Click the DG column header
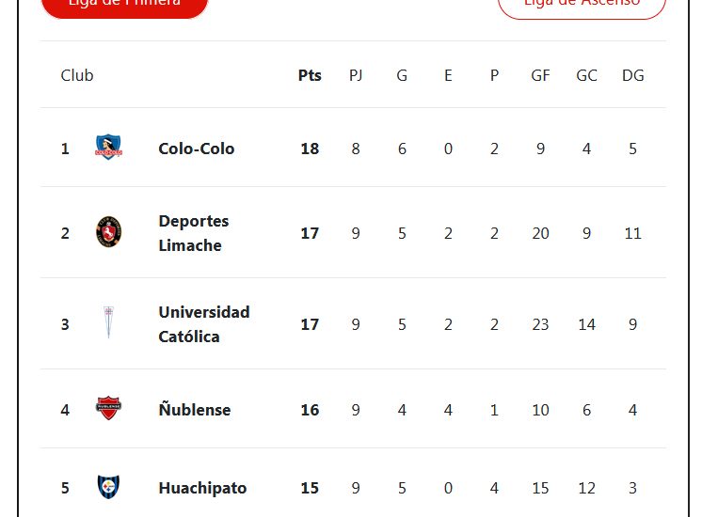This screenshot has height=517, width=702. pyautogui.click(x=632, y=75)
